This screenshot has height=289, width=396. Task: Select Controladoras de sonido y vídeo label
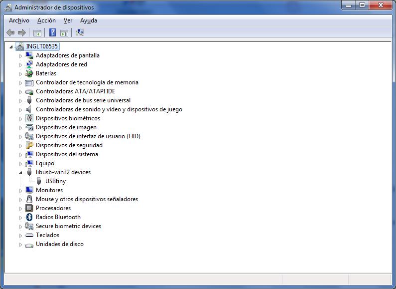(109, 109)
